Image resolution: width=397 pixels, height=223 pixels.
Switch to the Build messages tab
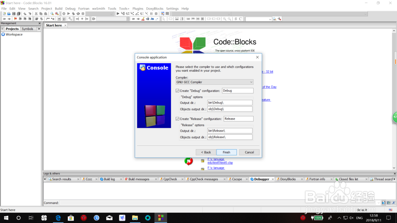[139, 179]
